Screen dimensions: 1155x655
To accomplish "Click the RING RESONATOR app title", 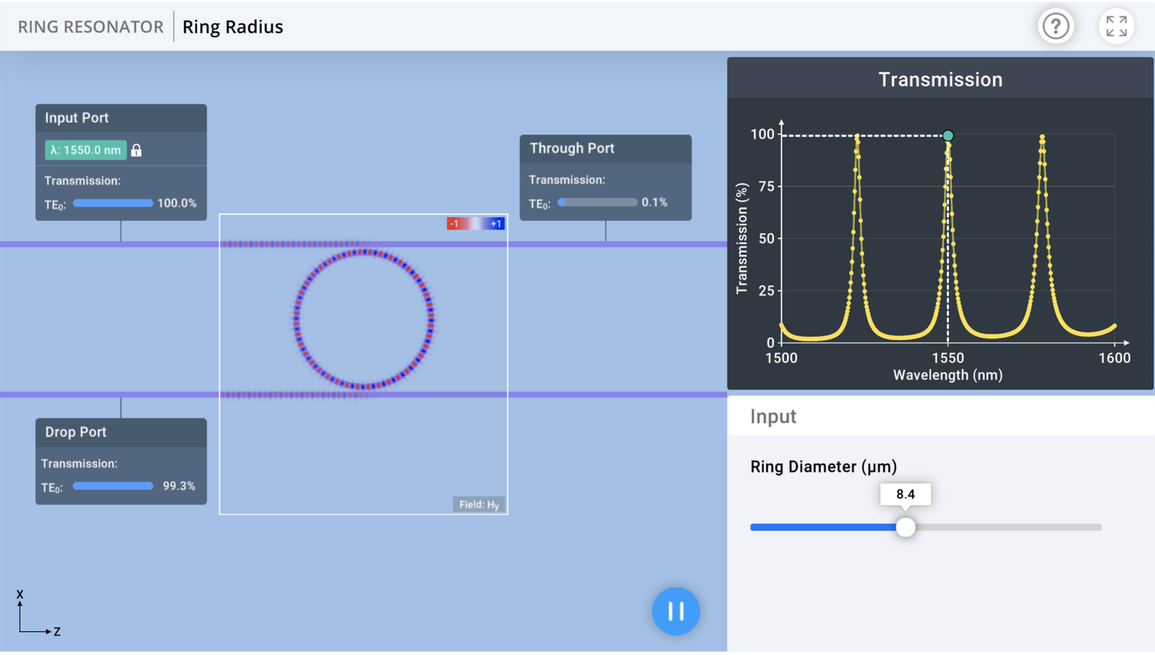I will coord(90,26).
